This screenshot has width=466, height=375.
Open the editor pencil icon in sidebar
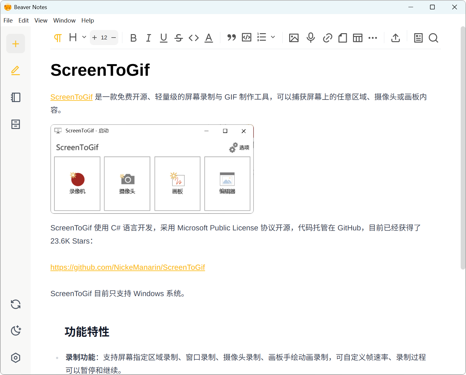click(x=16, y=70)
